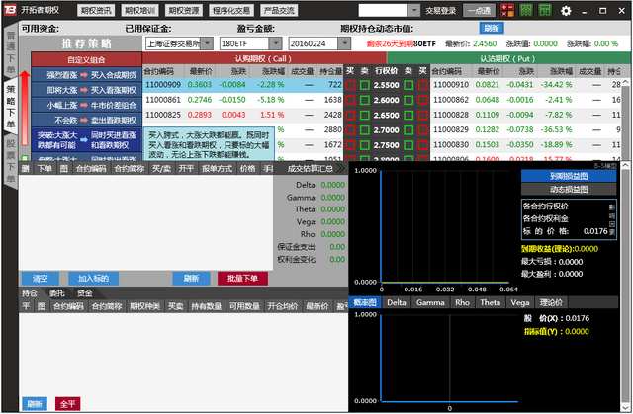Click the first green calculator icon
This screenshot has height=414, width=633.
pyautogui.click(x=526, y=10)
